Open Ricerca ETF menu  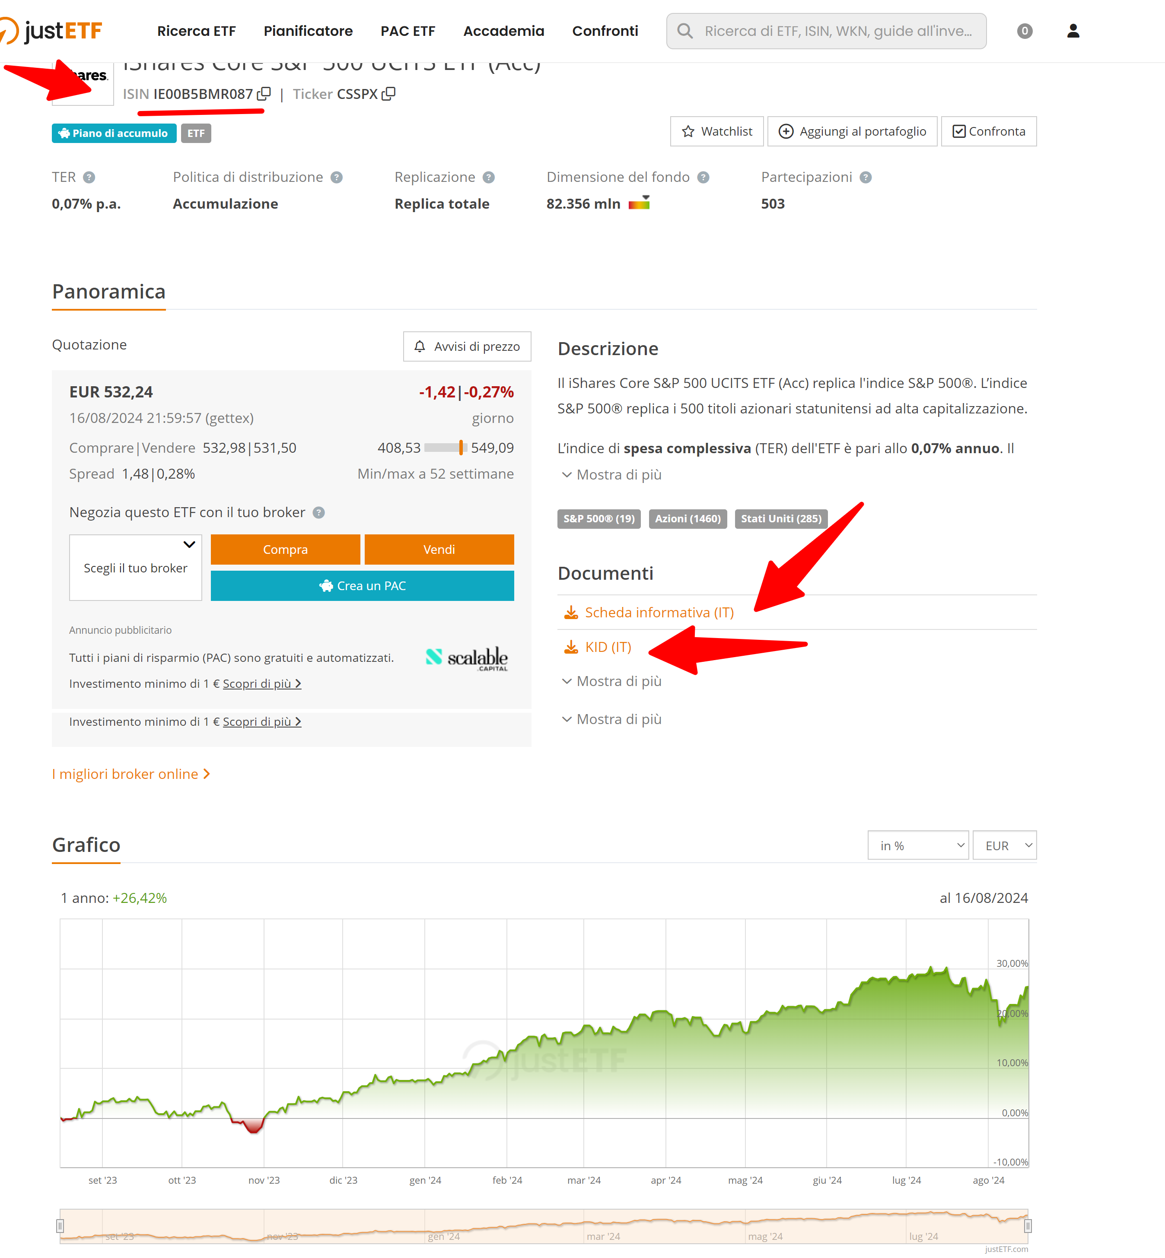tap(197, 31)
